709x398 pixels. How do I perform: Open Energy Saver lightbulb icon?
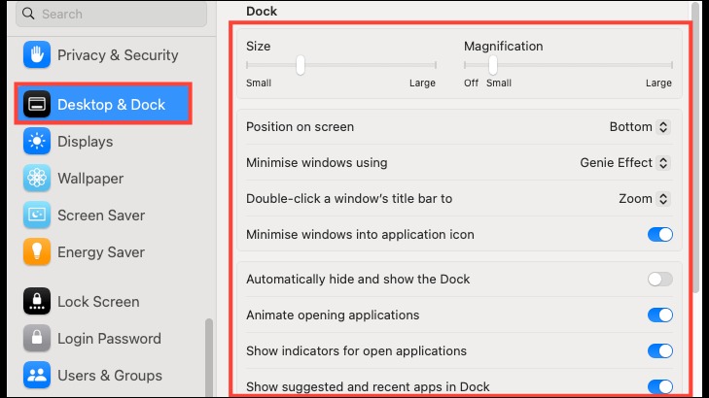pyautogui.click(x=37, y=251)
